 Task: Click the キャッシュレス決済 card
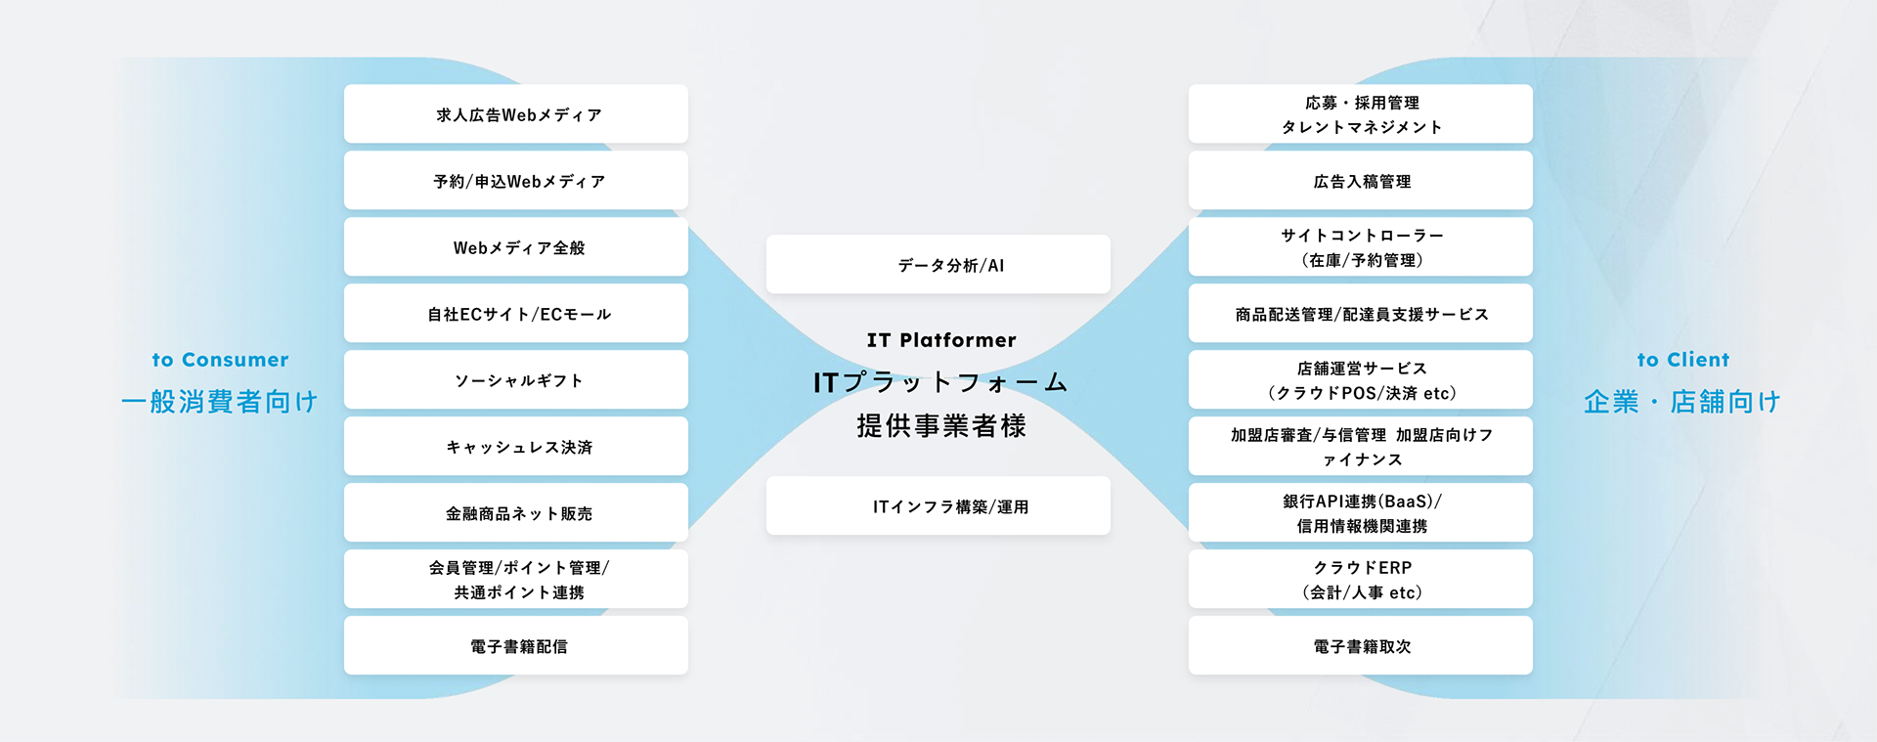[516, 447]
